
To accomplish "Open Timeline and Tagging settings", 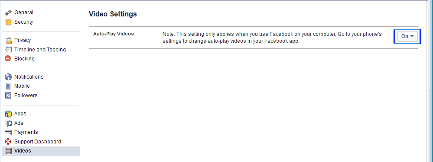I will click(40, 50).
